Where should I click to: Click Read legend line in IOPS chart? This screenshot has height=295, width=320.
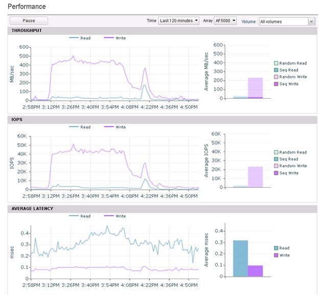pos(74,127)
